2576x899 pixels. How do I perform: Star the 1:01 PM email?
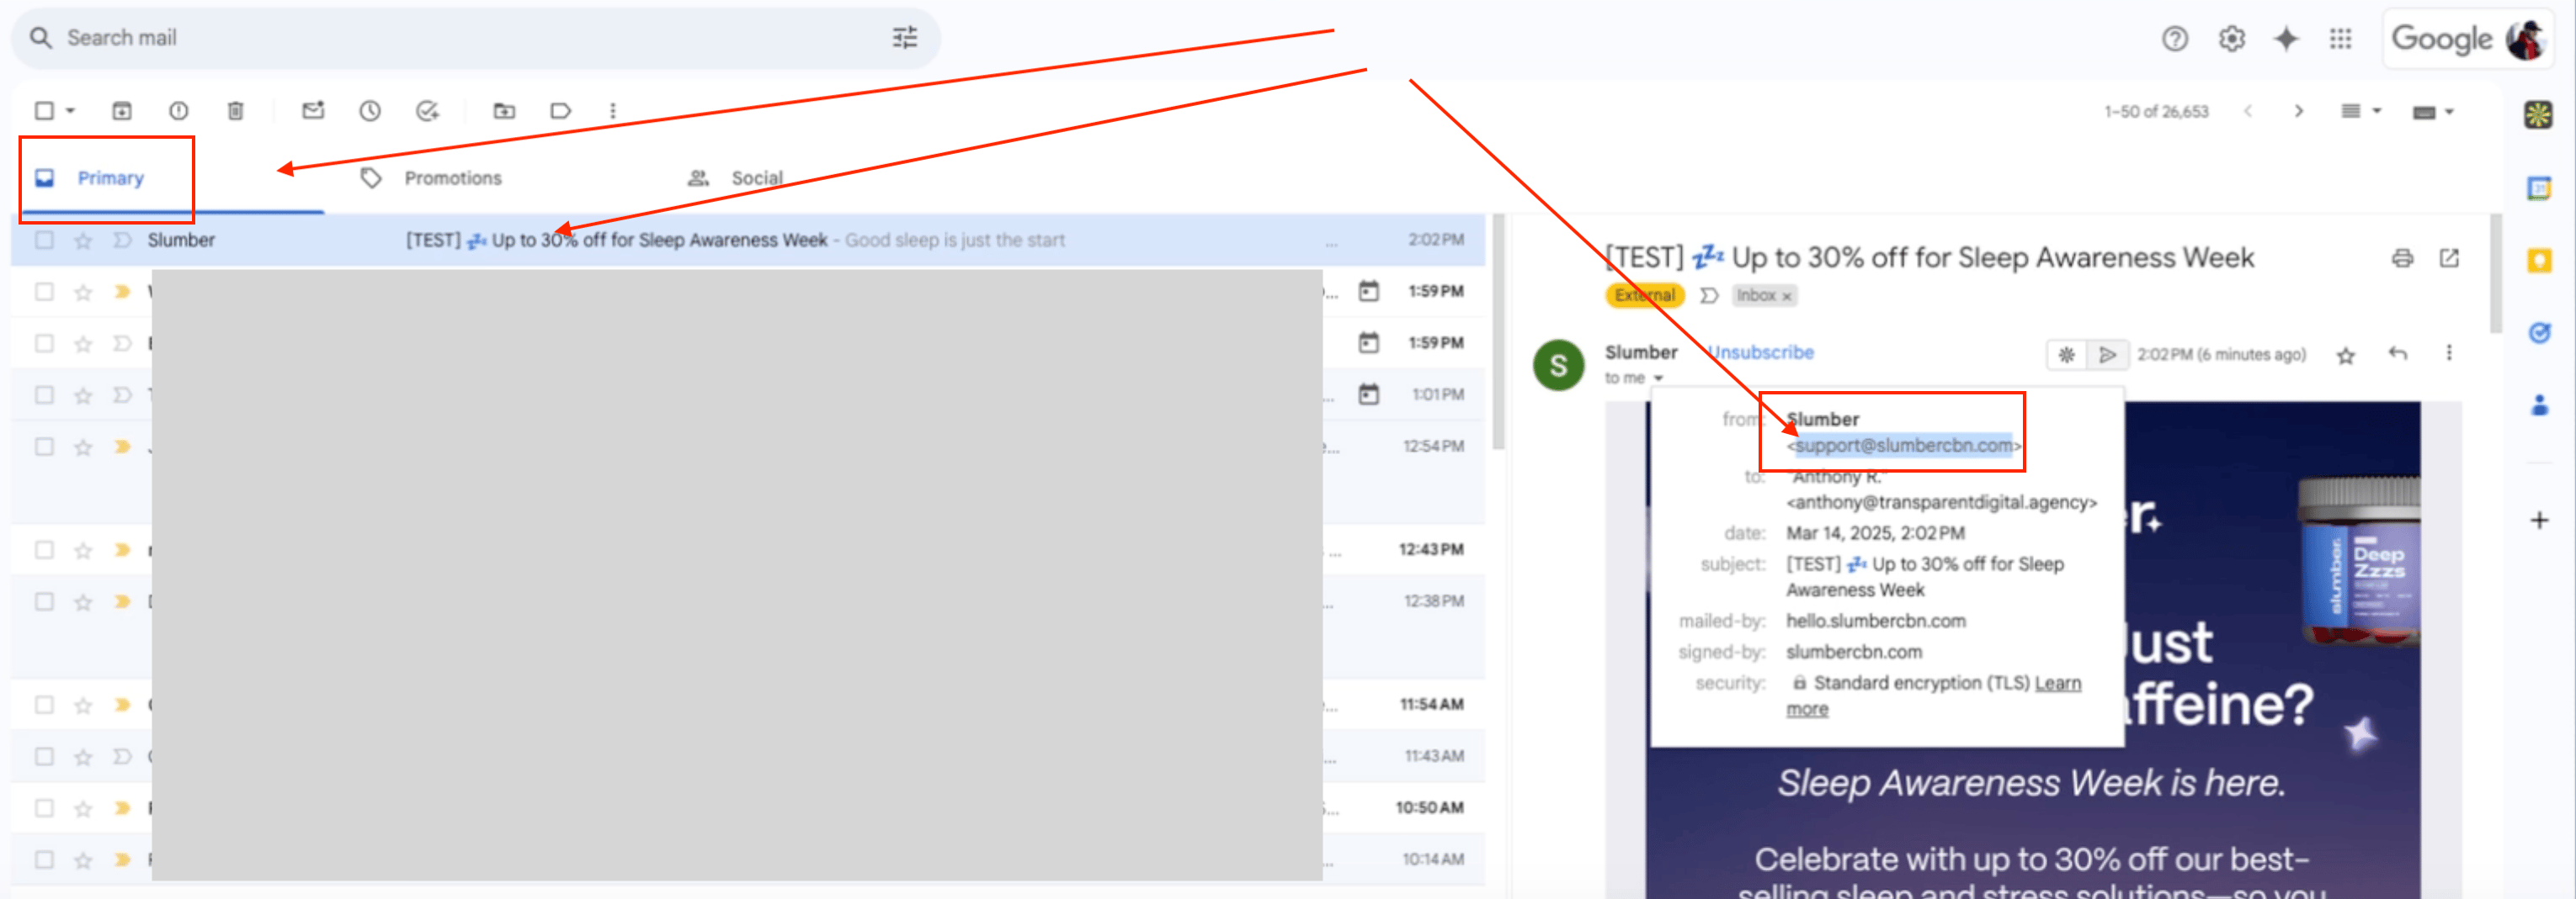click(x=83, y=394)
